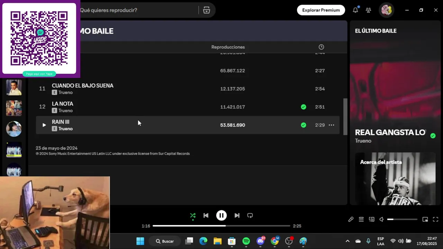Adjust the volume slider
The width and height of the screenshot is (443, 249).
click(x=402, y=219)
